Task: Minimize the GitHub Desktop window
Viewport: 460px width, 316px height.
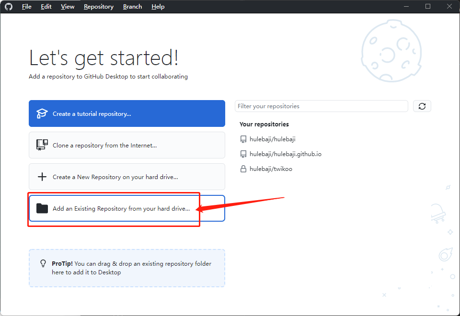Action: [406, 6]
